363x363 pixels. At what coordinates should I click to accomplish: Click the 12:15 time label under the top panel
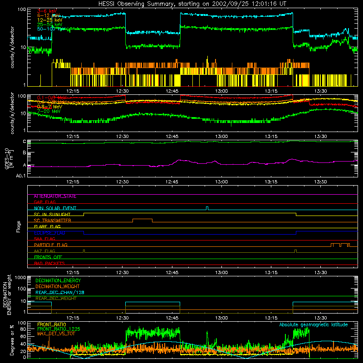(73, 91)
